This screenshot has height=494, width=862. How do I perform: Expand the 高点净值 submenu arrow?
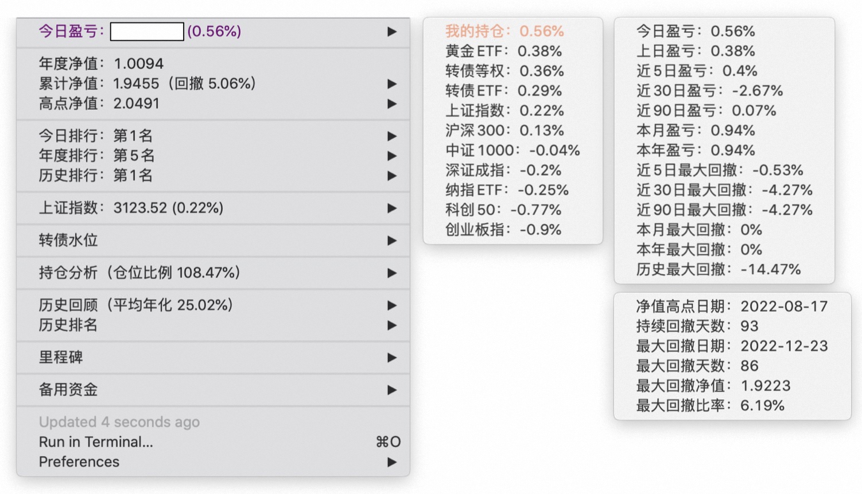click(392, 104)
